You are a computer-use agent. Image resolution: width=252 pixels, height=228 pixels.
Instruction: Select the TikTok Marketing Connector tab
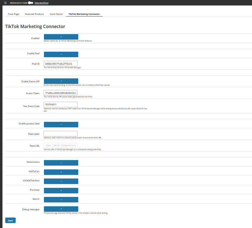click(84, 14)
